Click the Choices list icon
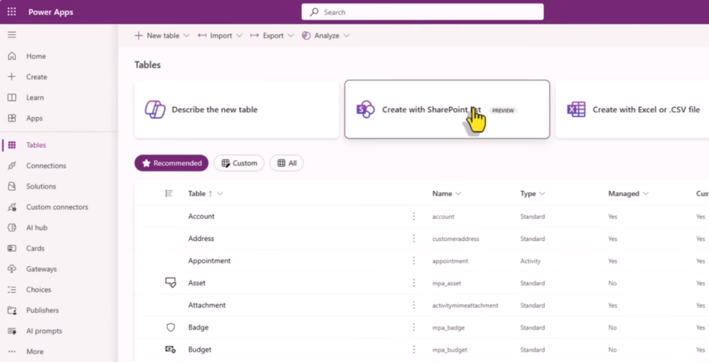Screen dimensions: 709x362 pyautogui.click(x=12, y=289)
